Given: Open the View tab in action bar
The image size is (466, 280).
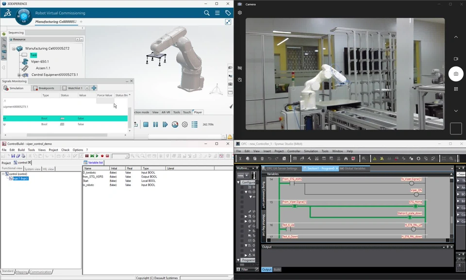Looking at the screenshot, I should (155, 112).
